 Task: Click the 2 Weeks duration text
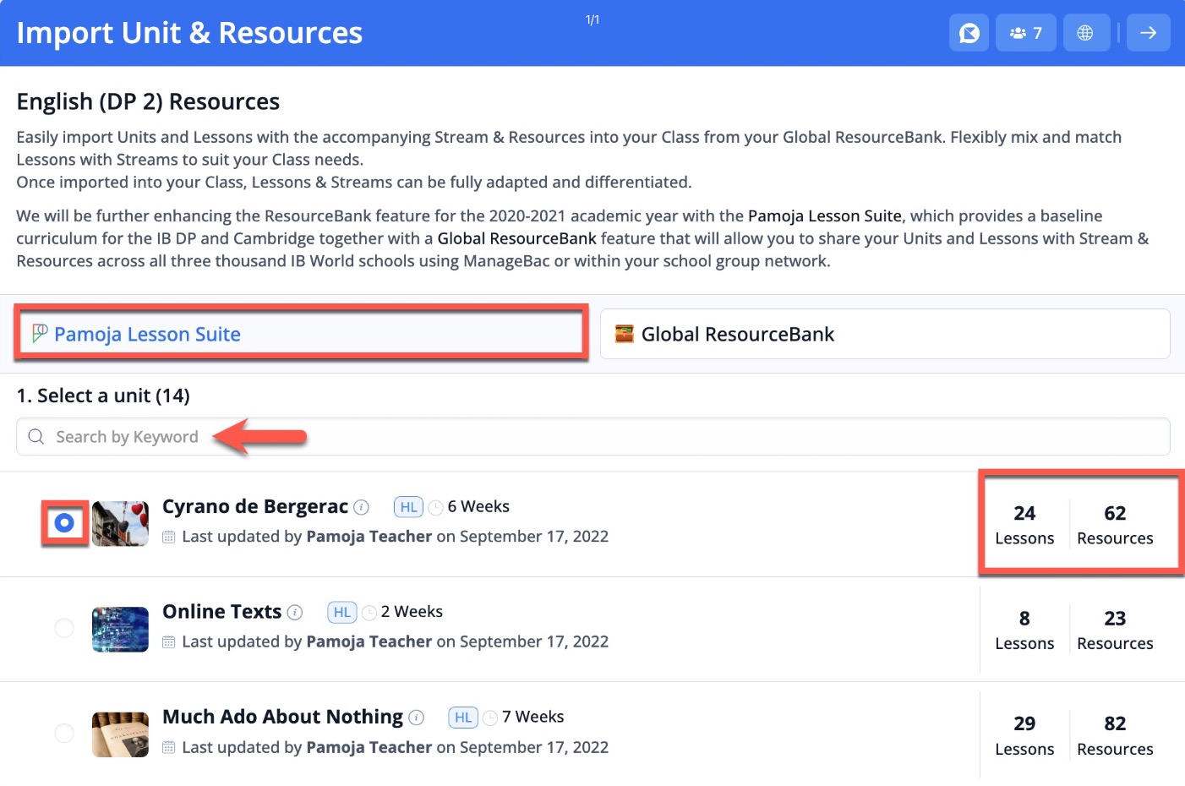412,611
